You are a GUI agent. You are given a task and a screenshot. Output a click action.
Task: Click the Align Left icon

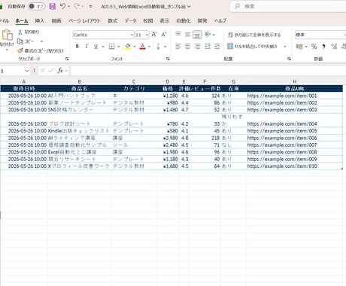click(x=178, y=47)
